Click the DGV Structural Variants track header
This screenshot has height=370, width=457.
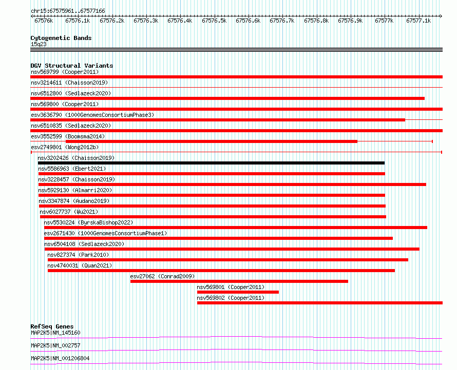[x=72, y=66]
